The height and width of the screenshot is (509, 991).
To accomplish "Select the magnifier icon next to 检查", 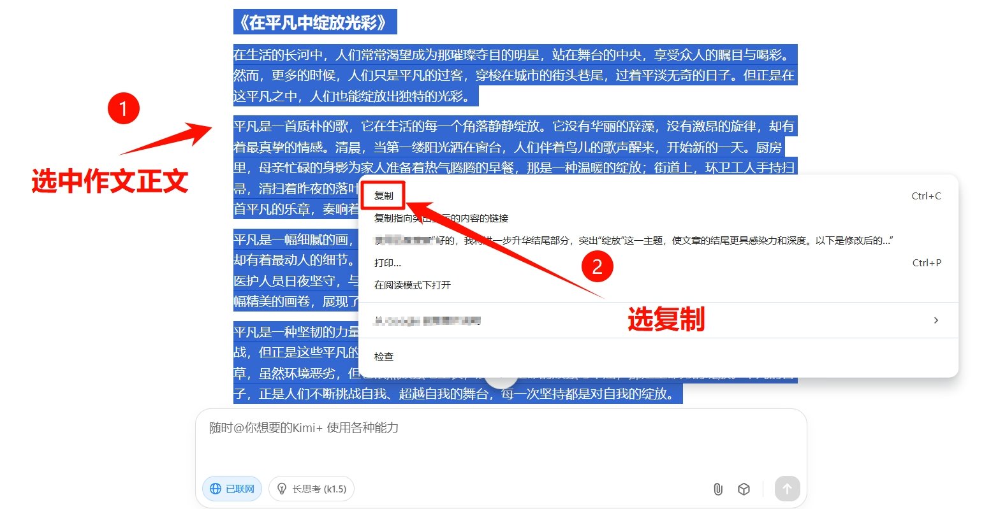I will click(369, 356).
